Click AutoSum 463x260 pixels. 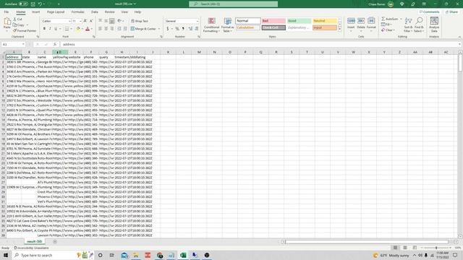390,19
